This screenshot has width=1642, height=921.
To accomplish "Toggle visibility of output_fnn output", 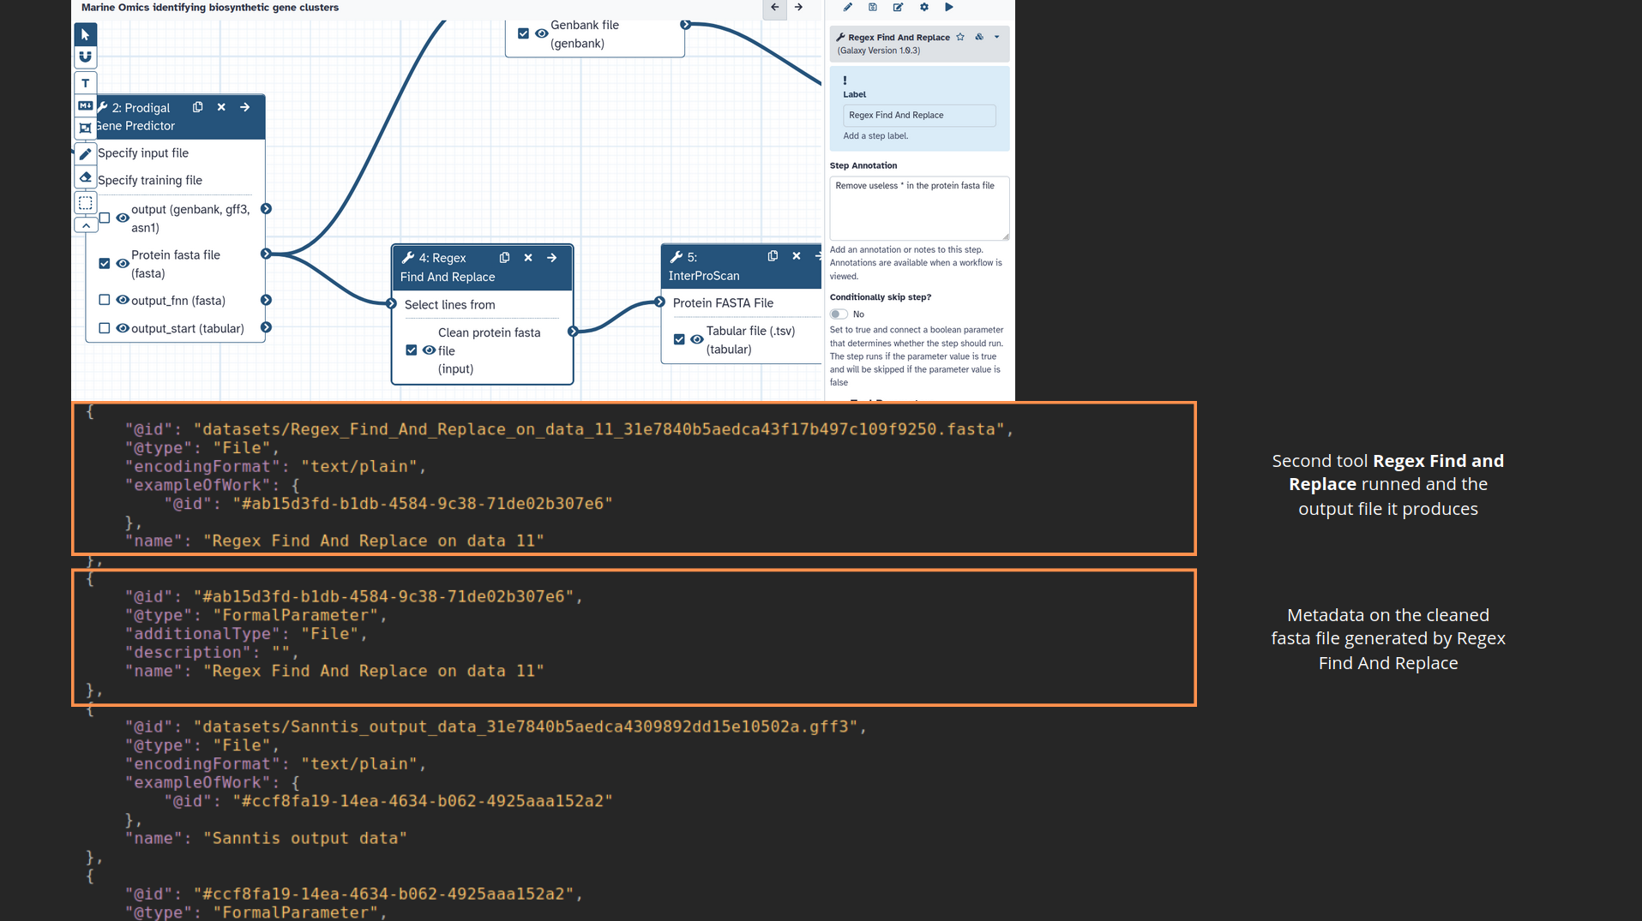I will pyautogui.click(x=123, y=300).
